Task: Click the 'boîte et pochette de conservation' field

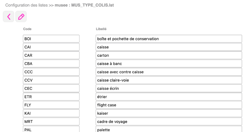Action: (169, 39)
